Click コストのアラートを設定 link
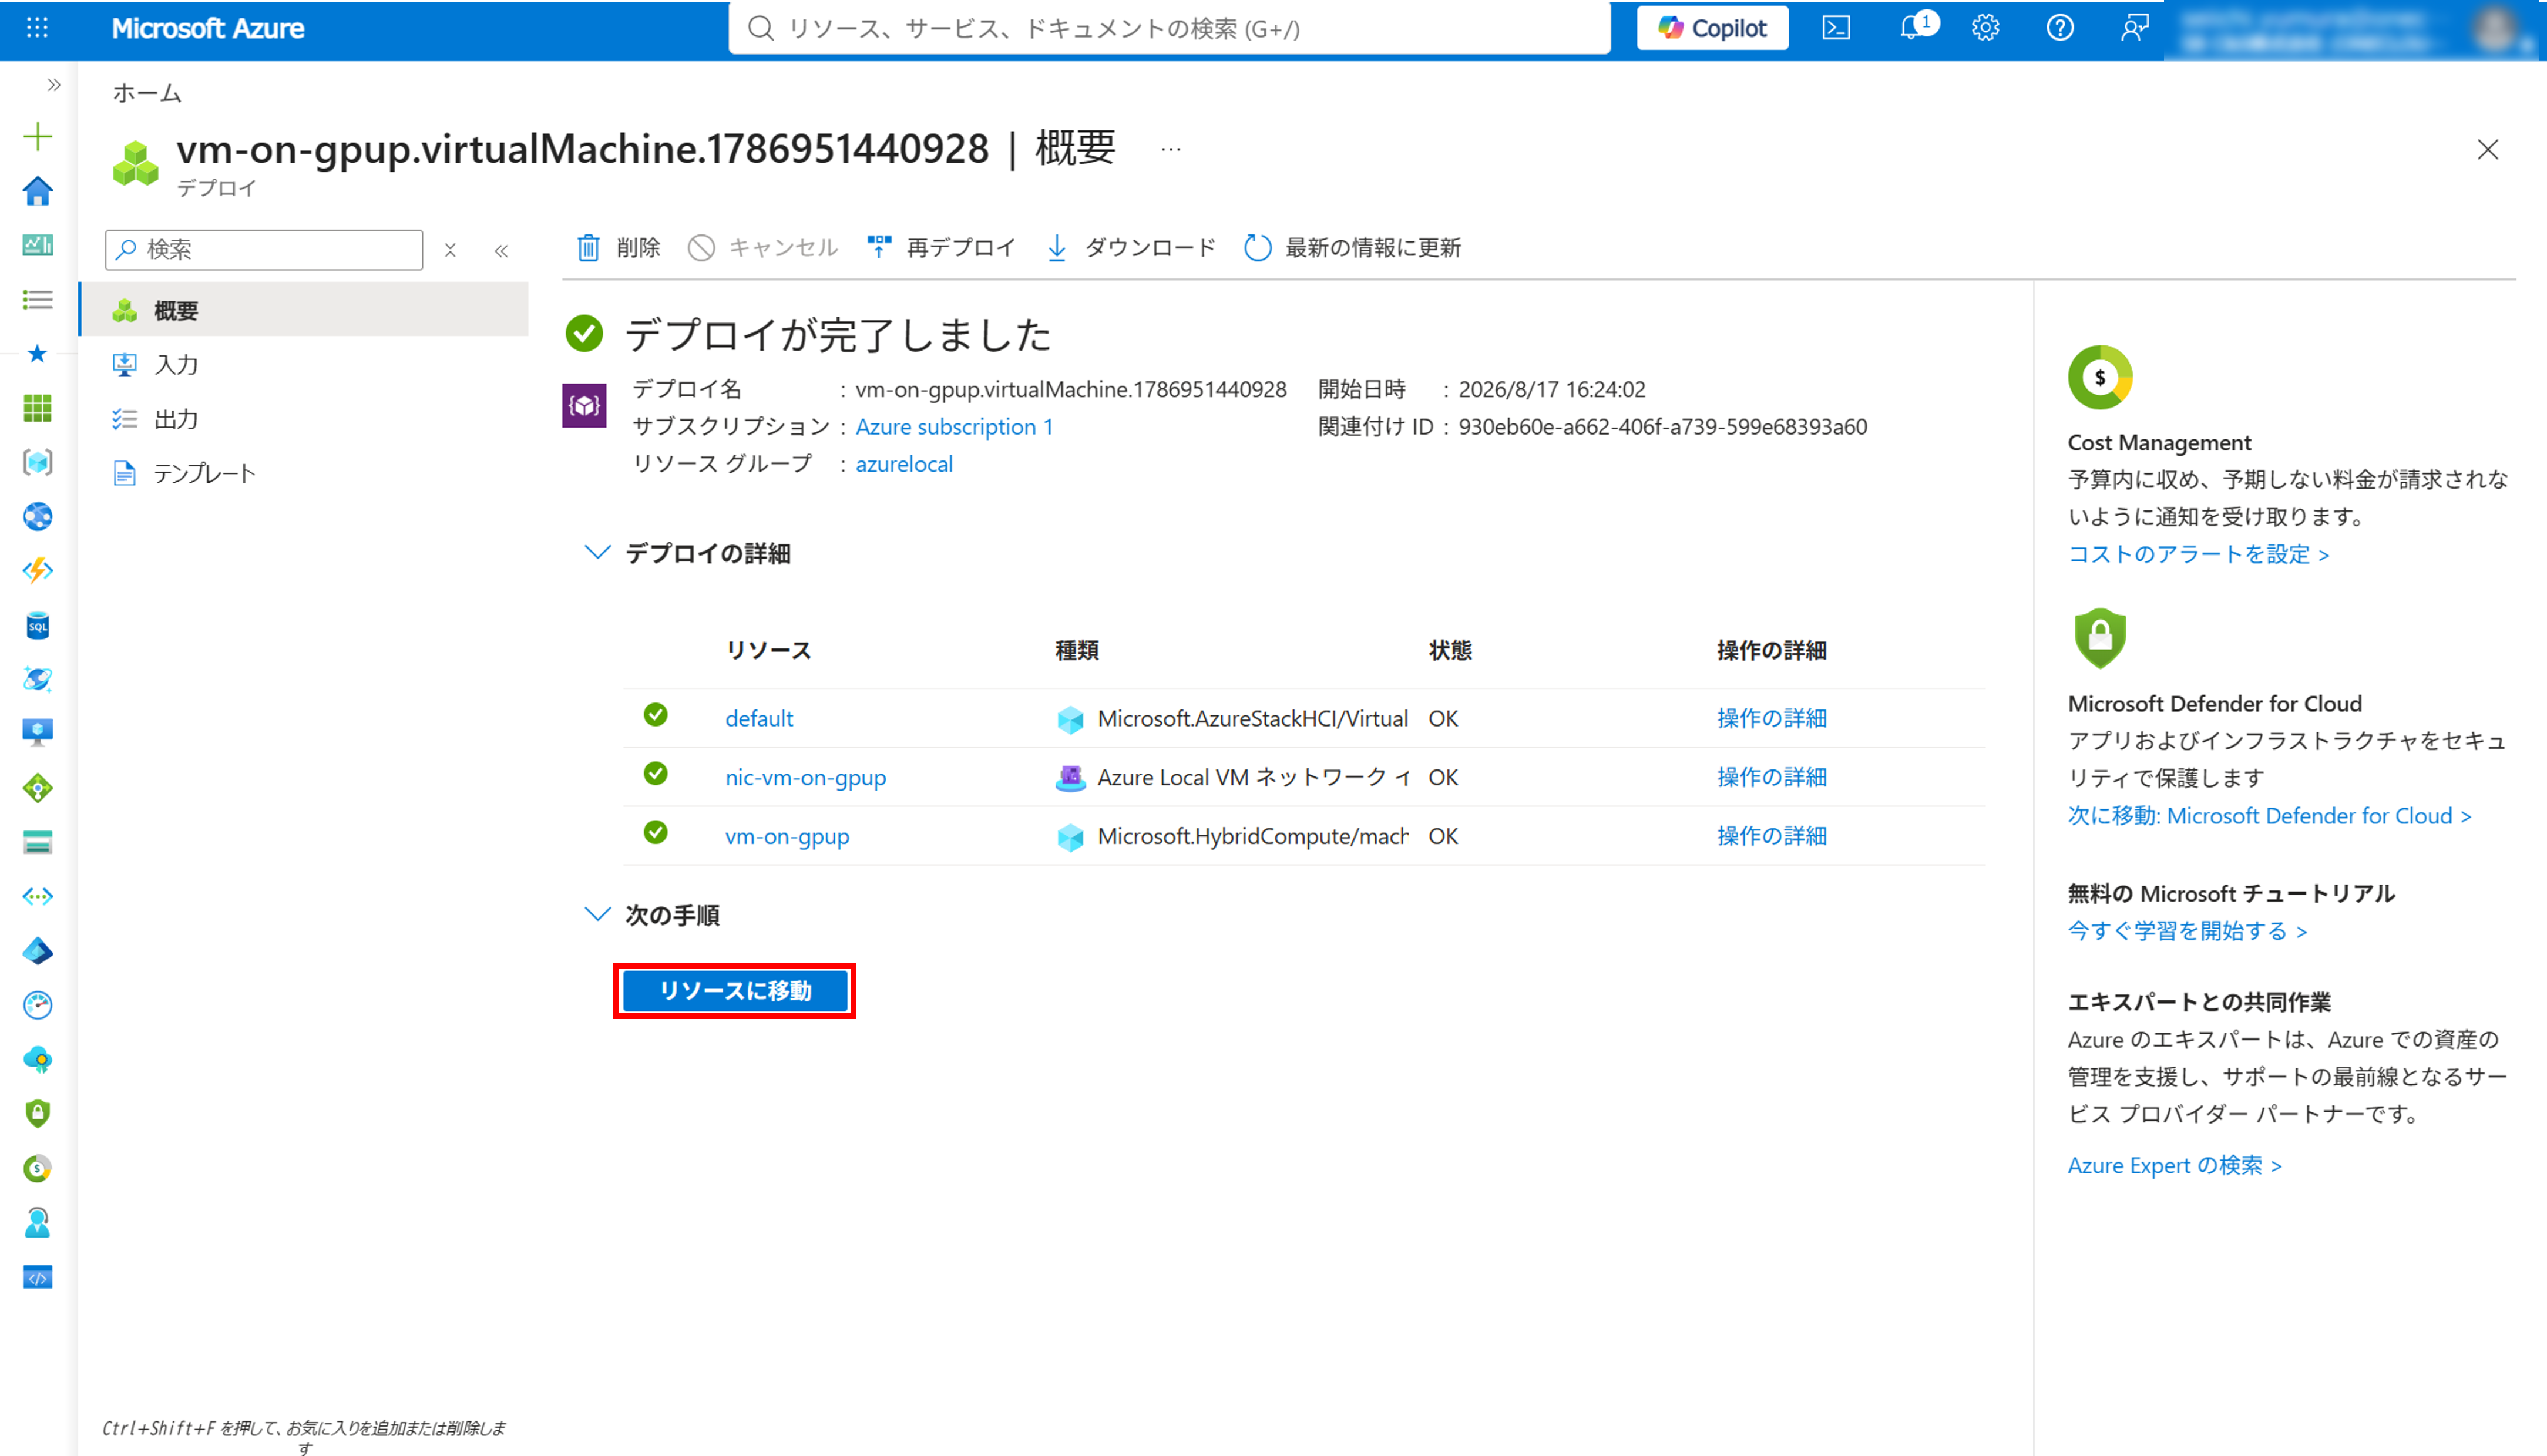The height and width of the screenshot is (1456, 2547). point(2198,554)
